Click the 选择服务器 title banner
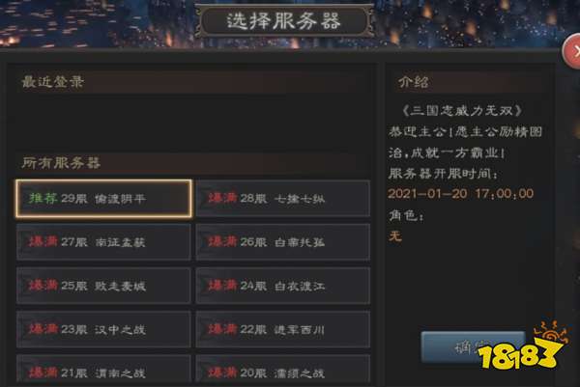 [284, 20]
